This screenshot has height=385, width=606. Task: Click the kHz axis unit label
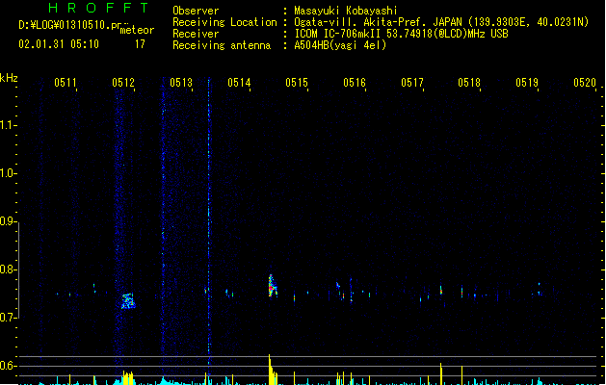(x=9, y=78)
